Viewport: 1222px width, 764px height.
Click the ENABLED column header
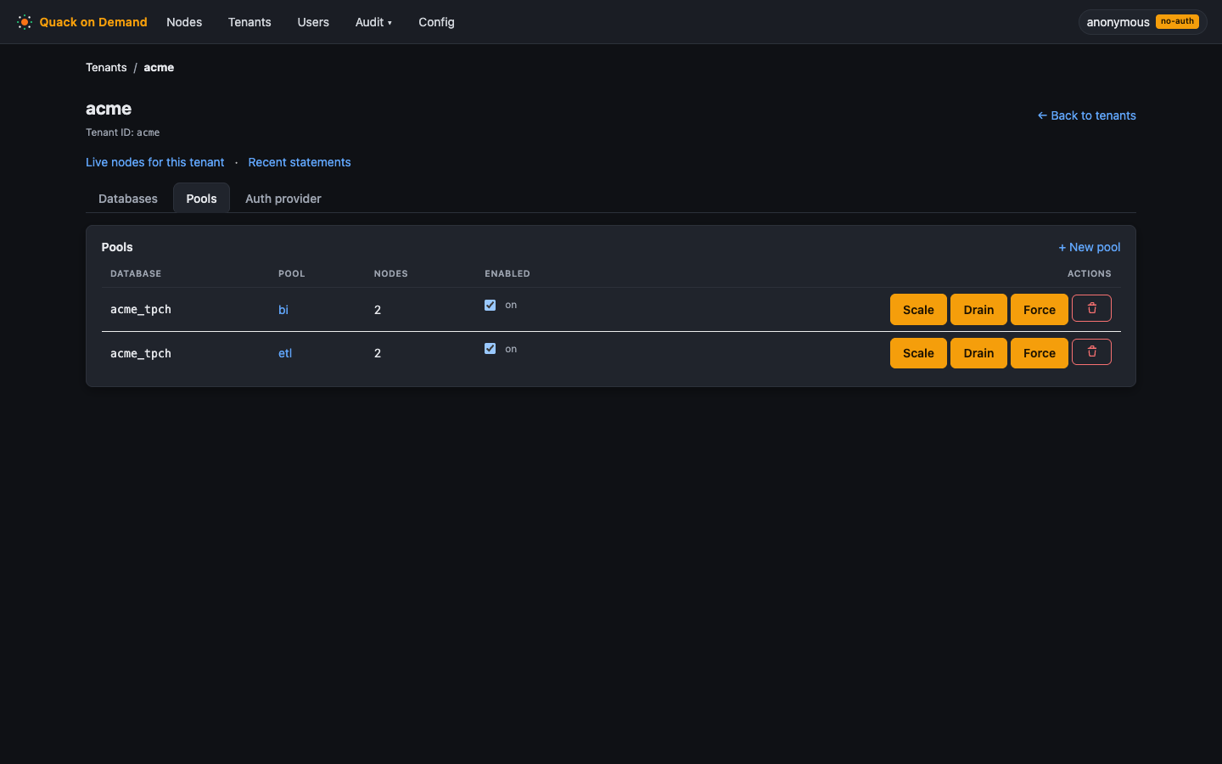tap(507, 273)
